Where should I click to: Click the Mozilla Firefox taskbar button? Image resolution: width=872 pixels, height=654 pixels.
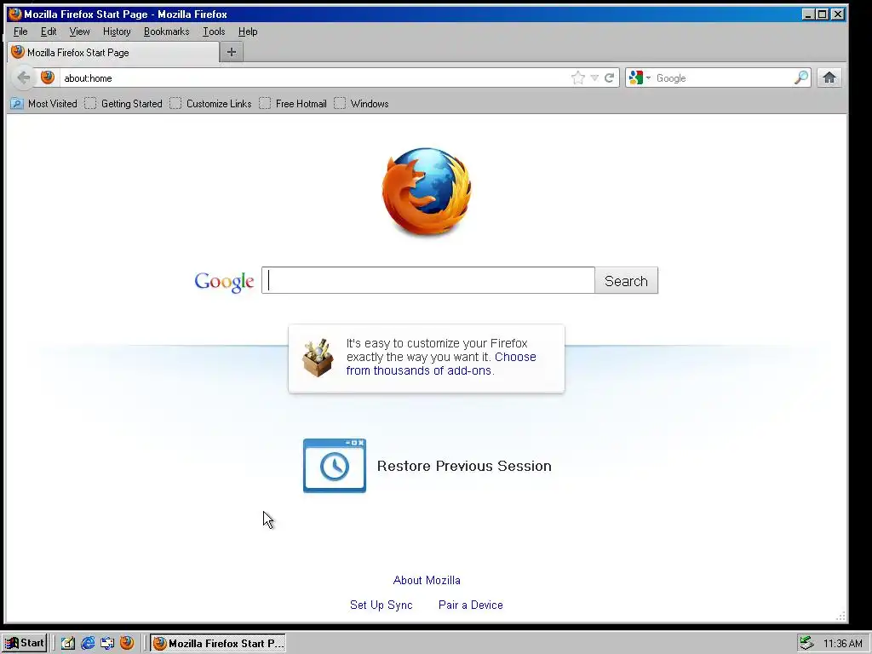tap(217, 643)
